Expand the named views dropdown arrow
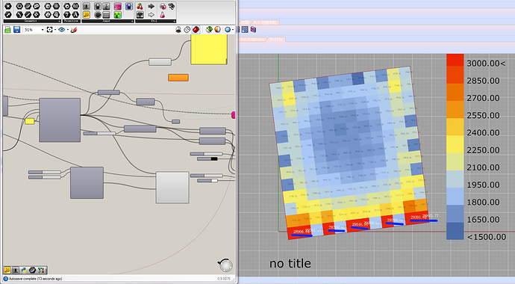The width and height of the screenshot is (515, 284). pyautogui.click(x=67, y=30)
